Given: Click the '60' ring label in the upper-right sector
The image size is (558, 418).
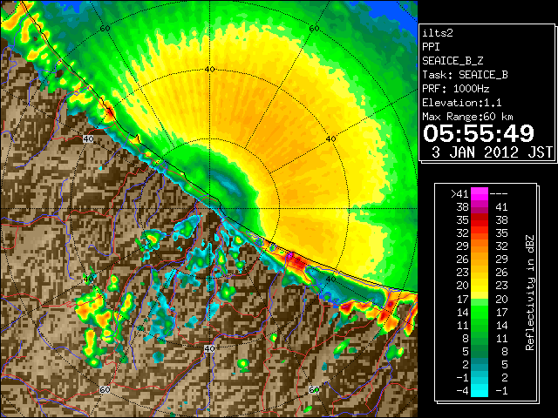Looking at the screenshot, I should pyautogui.click(x=314, y=29).
